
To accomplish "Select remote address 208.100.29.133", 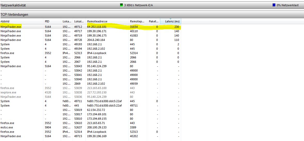I will click(97, 127).
